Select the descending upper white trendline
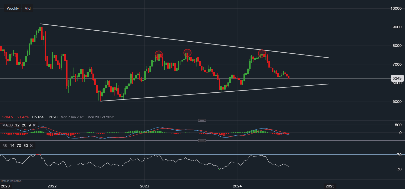 184,41
